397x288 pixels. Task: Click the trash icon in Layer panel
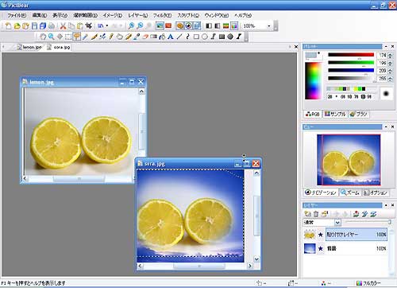click(x=316, y=214)
